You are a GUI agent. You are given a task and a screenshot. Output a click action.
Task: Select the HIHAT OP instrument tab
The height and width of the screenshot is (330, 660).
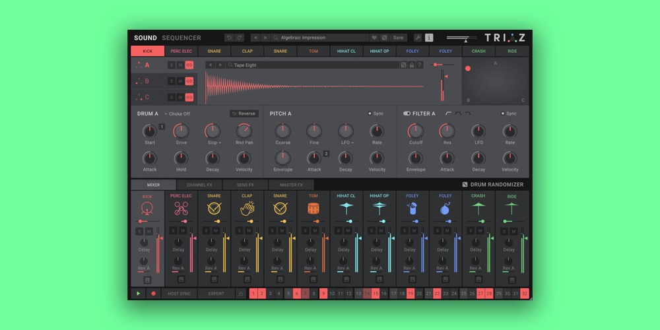click(379, 51)
